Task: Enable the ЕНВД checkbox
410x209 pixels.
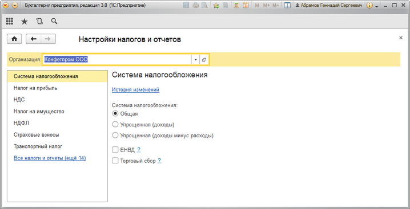Action: [115, 150]
